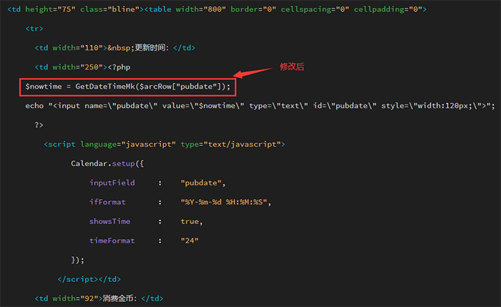The height and width of the screenshot is (307, 501).
Task: Click the echo input pubdate line
Action: tap(260, 106)
